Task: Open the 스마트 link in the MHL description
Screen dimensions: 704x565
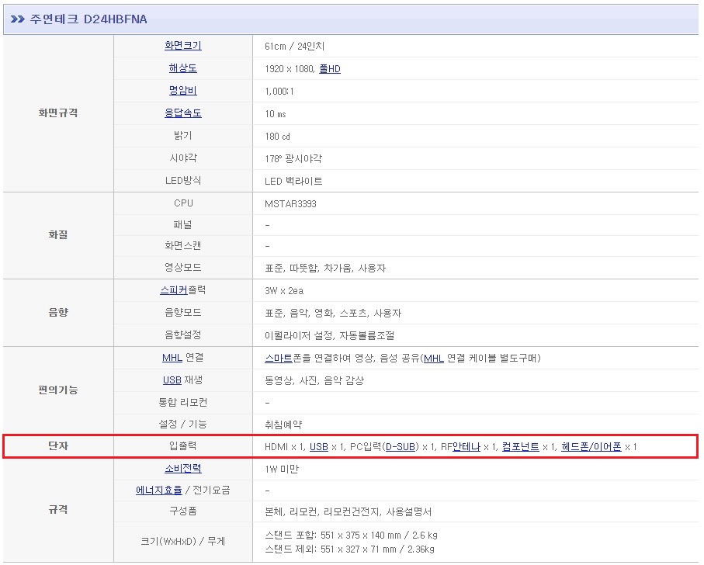Action: [x=279, y=358]
